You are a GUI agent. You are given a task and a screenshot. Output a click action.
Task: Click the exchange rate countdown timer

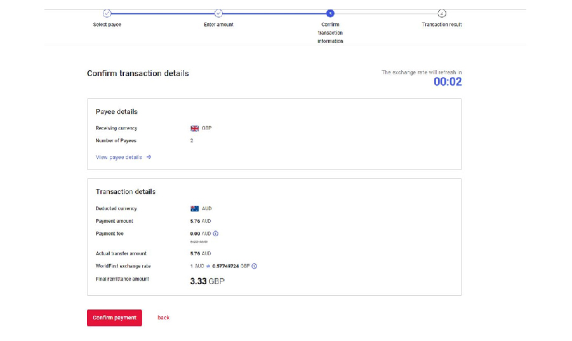[x=448, y=82]
